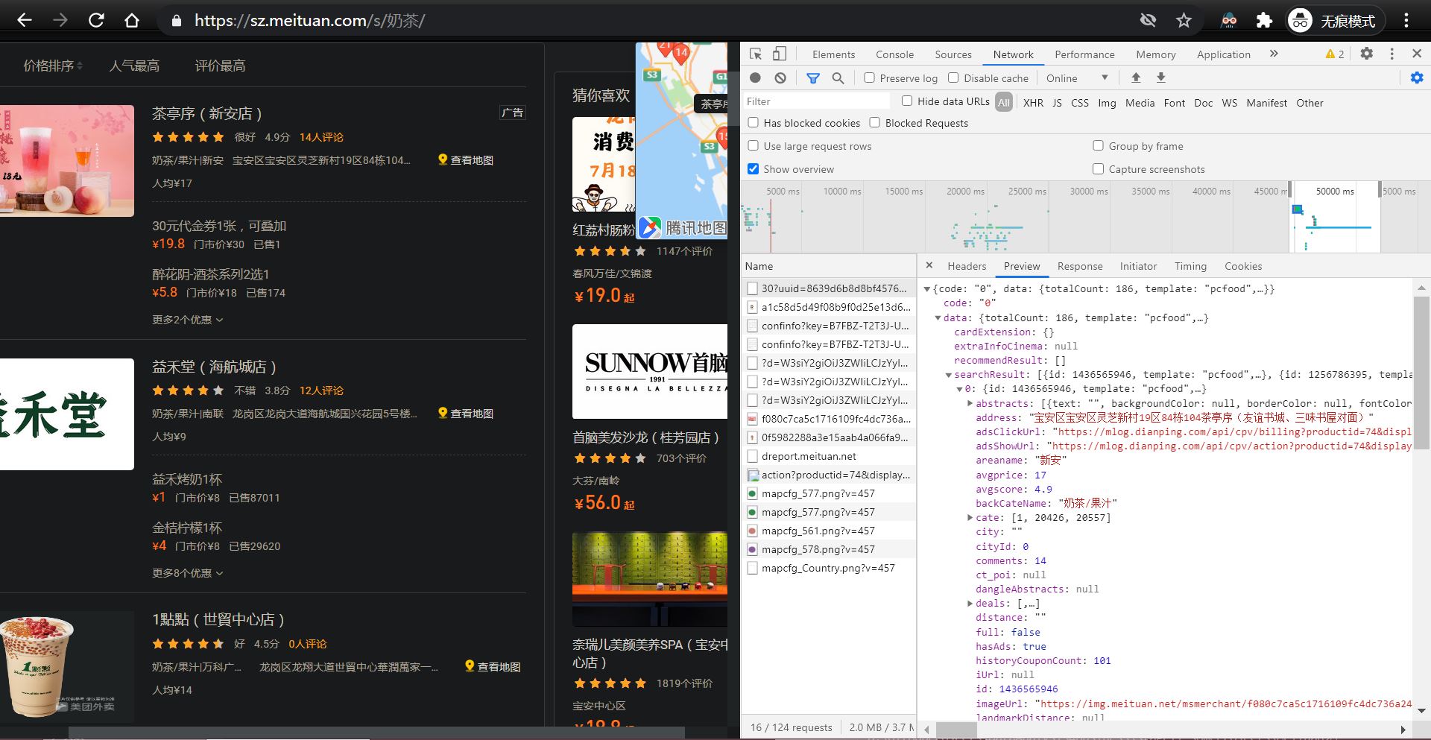
Task: Collapse the searchResult array
Action: click(x=949, y=375)
